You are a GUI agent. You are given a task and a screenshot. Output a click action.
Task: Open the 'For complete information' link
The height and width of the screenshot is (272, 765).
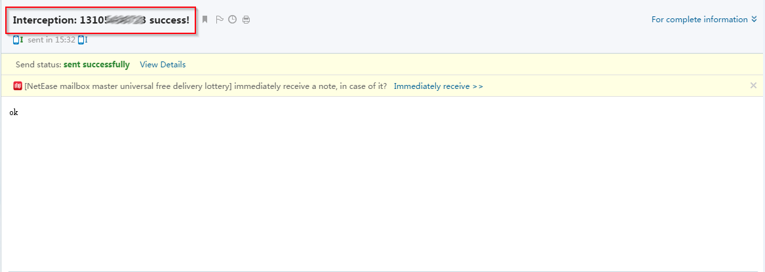click(699, 20)
